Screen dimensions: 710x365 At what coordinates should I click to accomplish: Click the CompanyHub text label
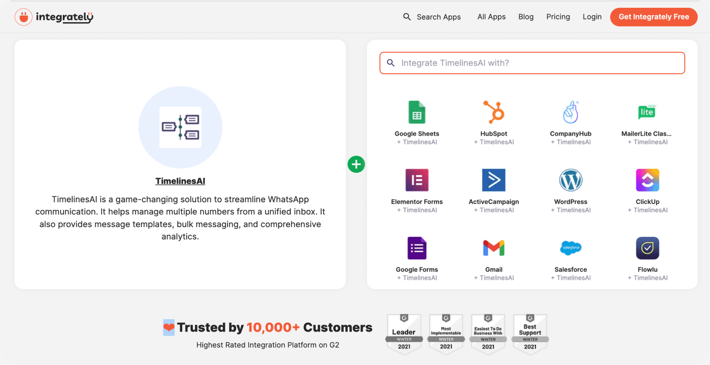[571, 133]
